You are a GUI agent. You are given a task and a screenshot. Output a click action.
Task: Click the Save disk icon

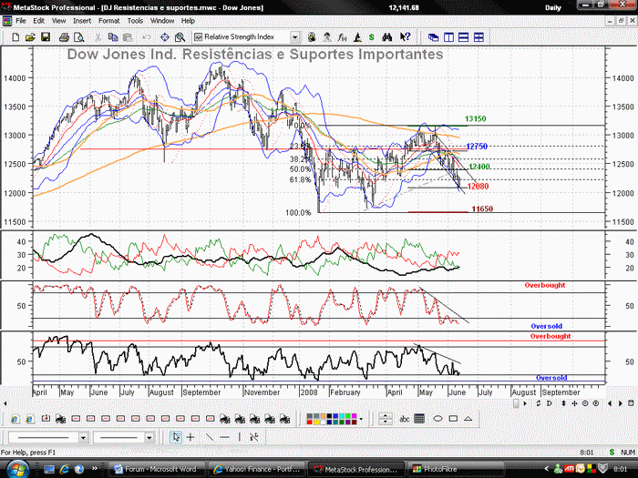tap(46, 37)
